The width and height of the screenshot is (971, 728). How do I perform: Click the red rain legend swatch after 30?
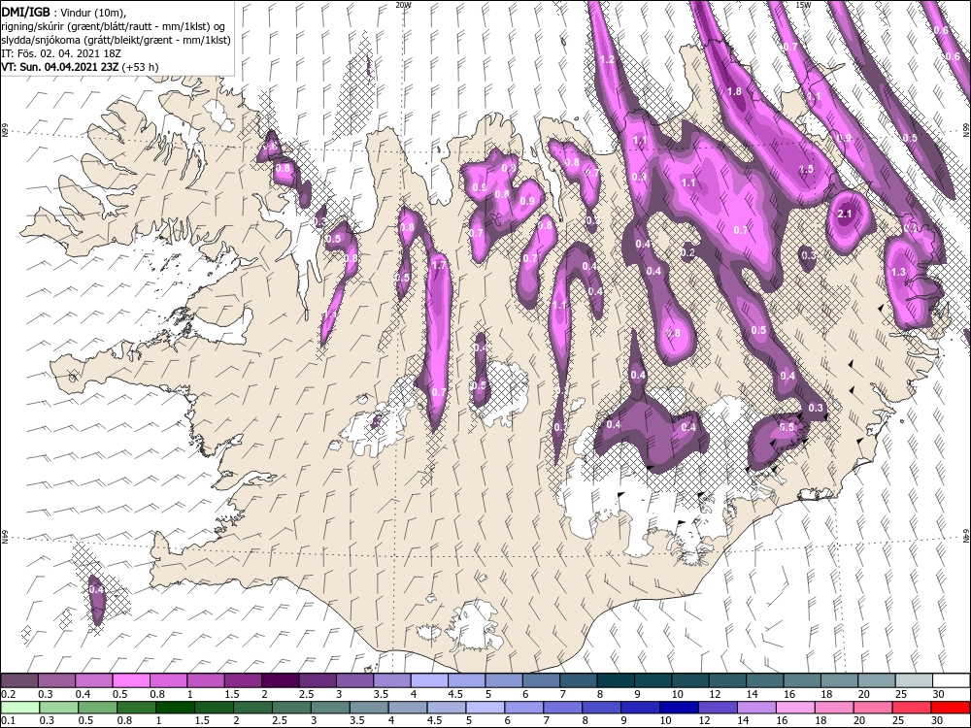click(x=951, y=708)
